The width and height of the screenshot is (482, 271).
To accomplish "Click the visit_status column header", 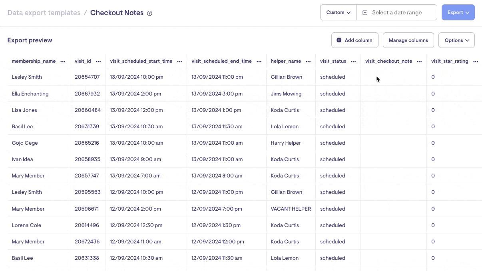I will [333, 61].
